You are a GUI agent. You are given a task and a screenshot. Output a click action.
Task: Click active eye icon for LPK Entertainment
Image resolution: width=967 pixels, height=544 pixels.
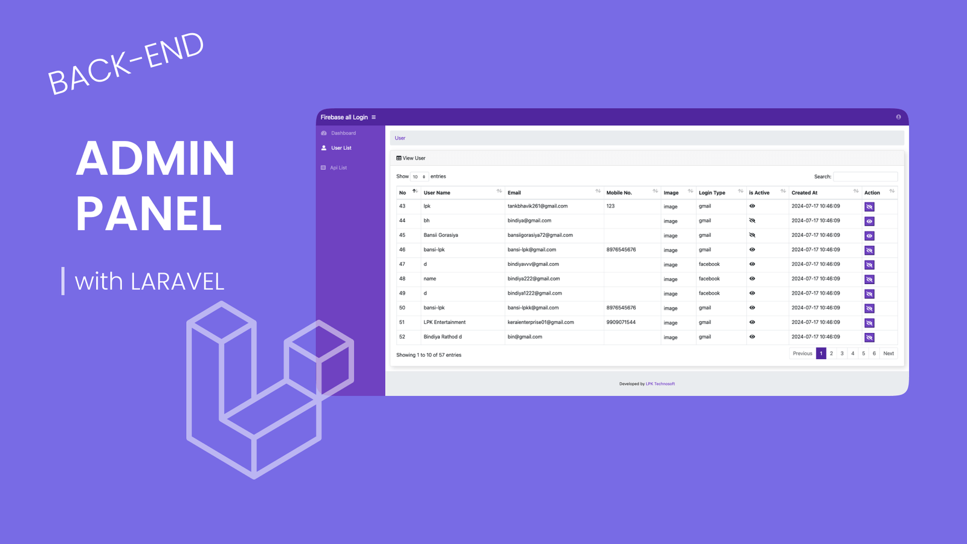(x=752, y=322)
